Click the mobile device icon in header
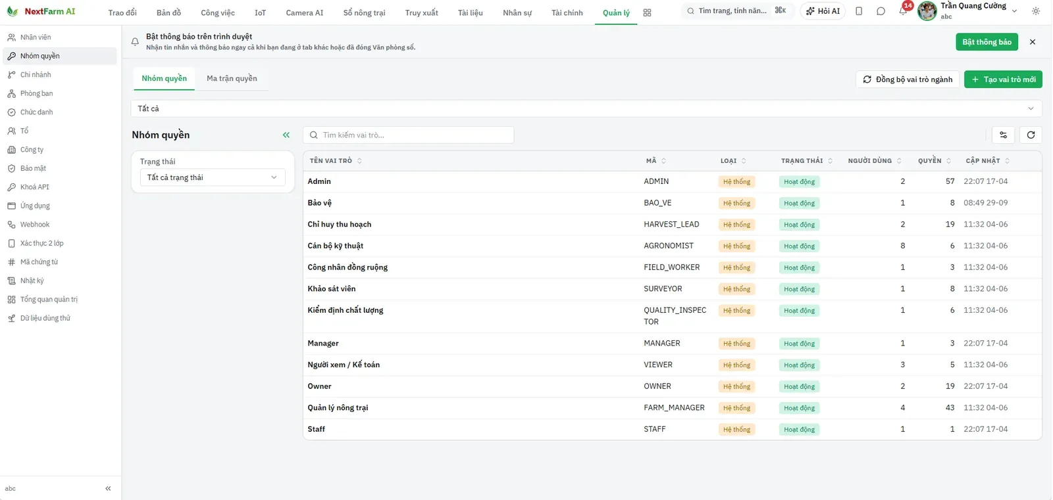 click(859, 11)
